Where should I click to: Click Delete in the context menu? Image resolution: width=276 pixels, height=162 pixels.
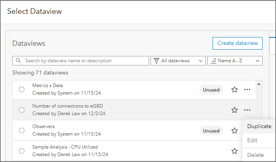point(255,155)
